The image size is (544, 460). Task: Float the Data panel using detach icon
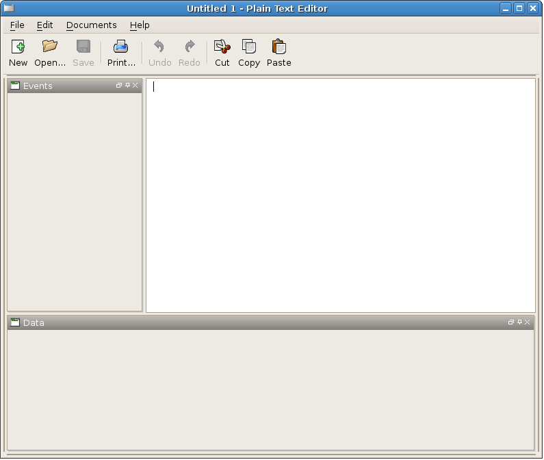pos(511,322)
